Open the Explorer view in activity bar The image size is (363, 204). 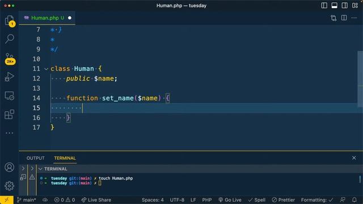(x=9, y=21)
